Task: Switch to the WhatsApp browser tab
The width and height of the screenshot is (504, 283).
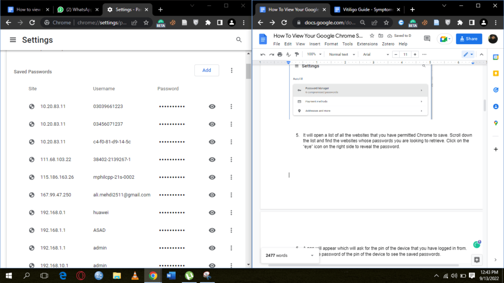Action: (x=76, y=9)
